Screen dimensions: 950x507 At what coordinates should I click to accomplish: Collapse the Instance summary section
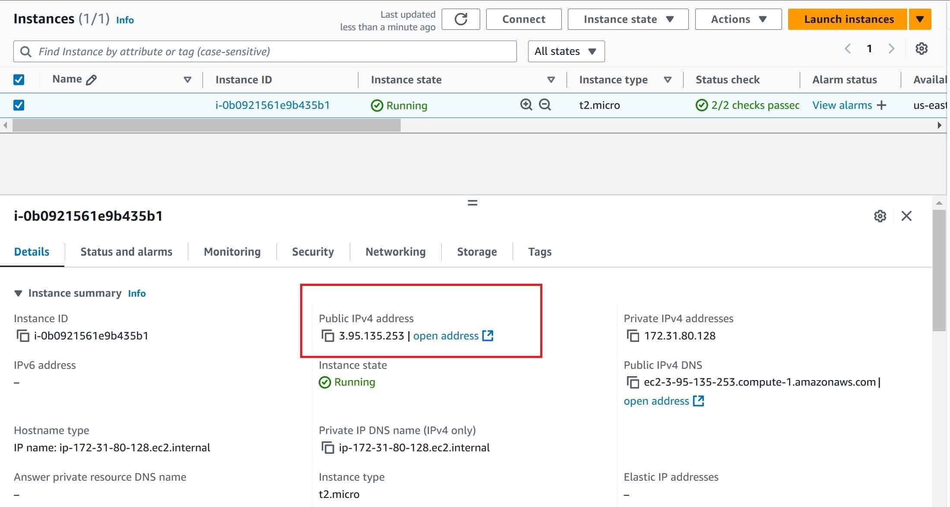coord(18,293)
